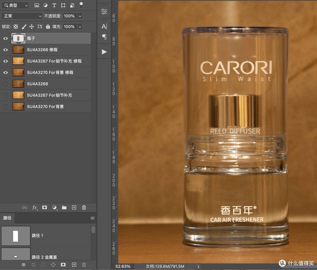The image size is (317, 270).
Task: Delete current path with trash icon
Action: [x=84, y=265]
